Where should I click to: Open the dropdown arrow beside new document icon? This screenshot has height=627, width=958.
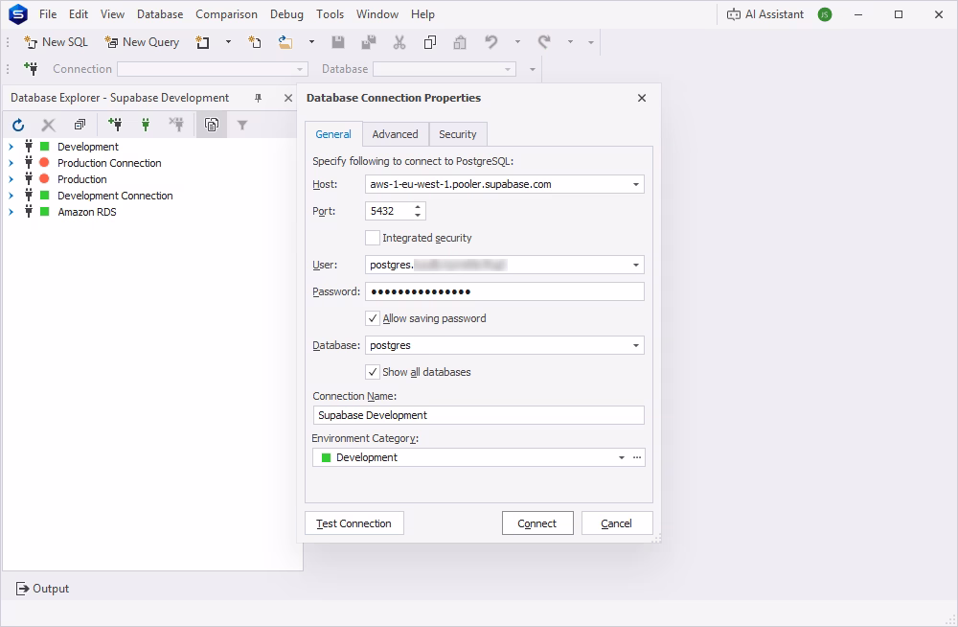[229, 42]
